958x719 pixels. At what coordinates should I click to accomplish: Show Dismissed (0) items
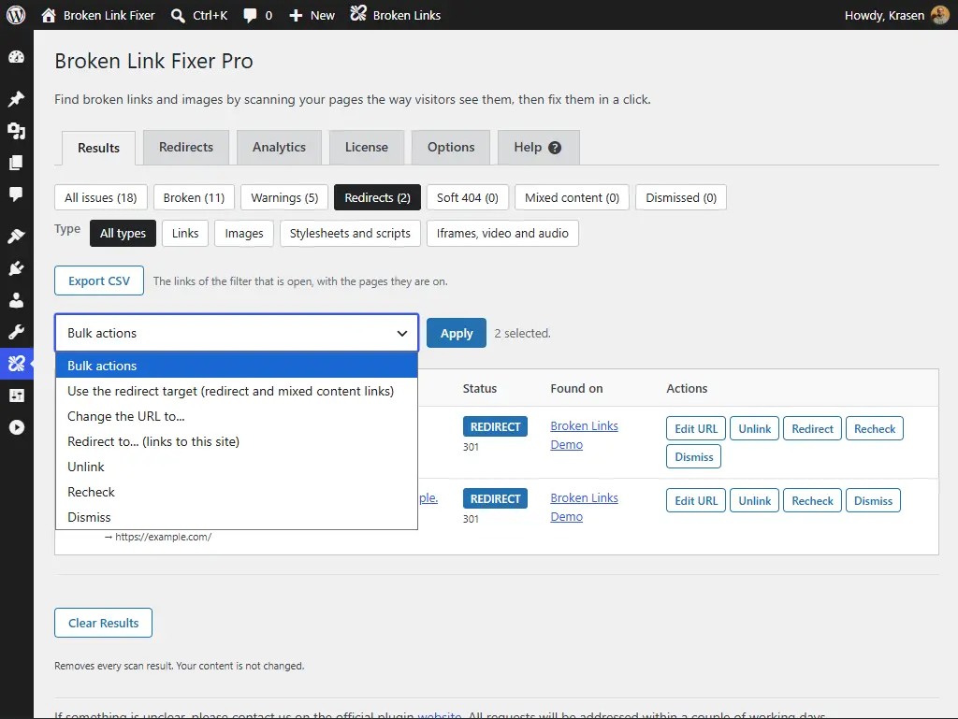coord(681,198)
